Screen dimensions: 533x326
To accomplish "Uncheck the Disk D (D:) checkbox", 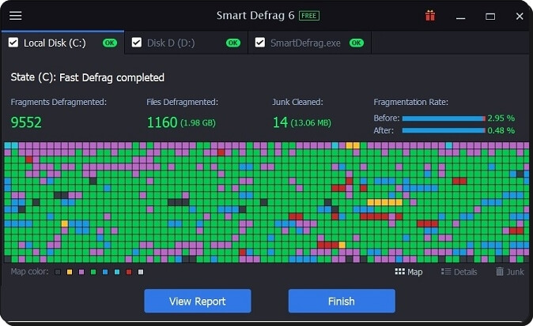I will pyautogui.click(x=137, y=43).
